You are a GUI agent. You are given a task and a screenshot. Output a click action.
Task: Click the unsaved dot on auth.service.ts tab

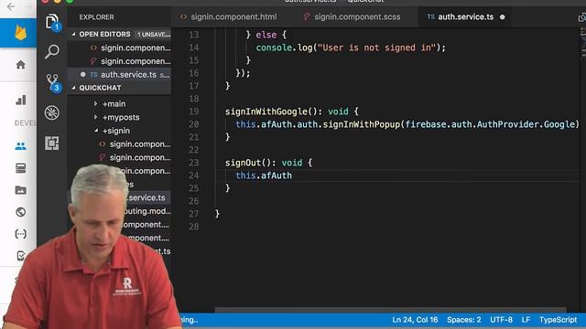coord(503,17)
